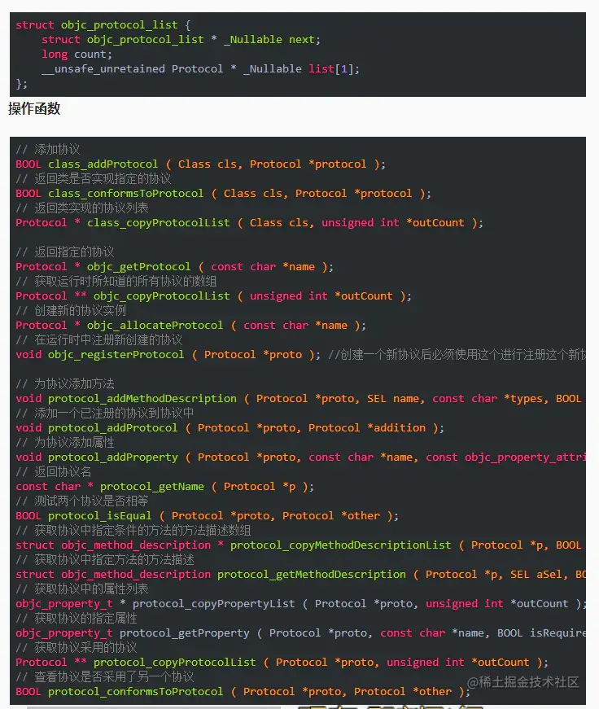Click the objc_getProtocol declaration line
This screenshot has width=599, height=709.
[174, 267]
